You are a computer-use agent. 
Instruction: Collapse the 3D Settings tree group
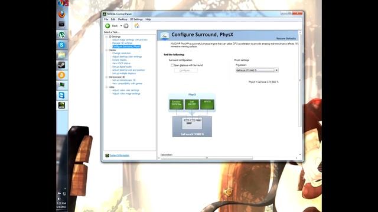[x=106, y=37]
